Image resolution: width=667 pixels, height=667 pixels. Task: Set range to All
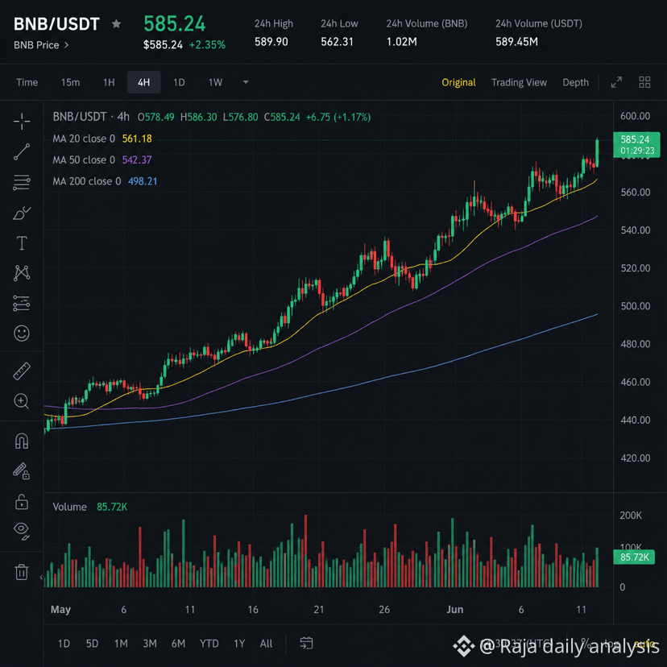267,644
